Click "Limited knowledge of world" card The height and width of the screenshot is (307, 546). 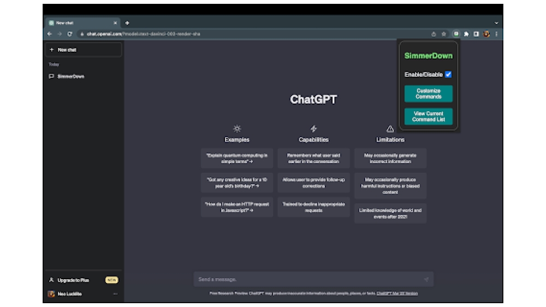pos(390,213)
